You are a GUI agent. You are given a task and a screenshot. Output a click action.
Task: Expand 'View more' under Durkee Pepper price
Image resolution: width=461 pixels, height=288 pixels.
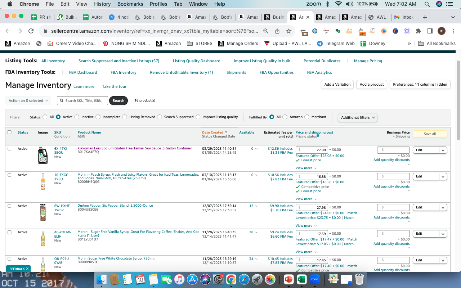click(x=306, y=226)
